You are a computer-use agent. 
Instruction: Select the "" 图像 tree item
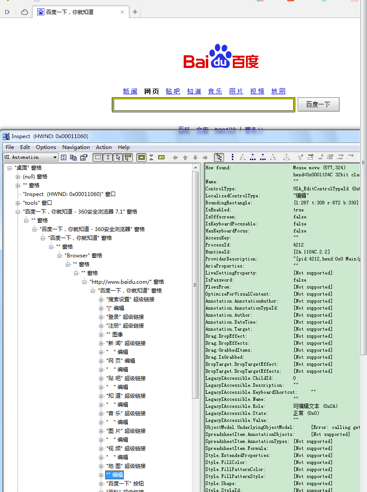[x=114, y=335]
